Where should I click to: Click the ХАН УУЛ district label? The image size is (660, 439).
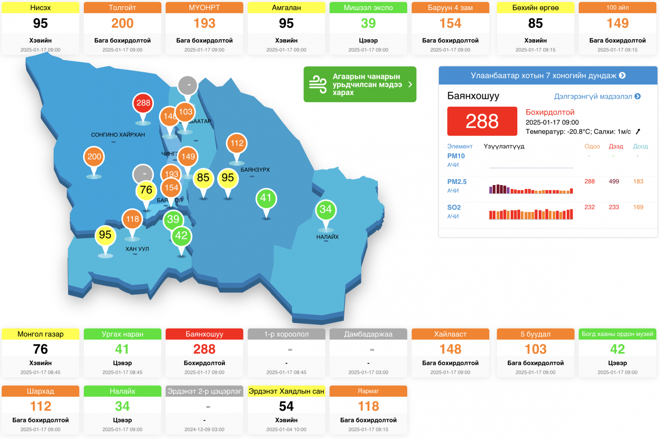137,249
